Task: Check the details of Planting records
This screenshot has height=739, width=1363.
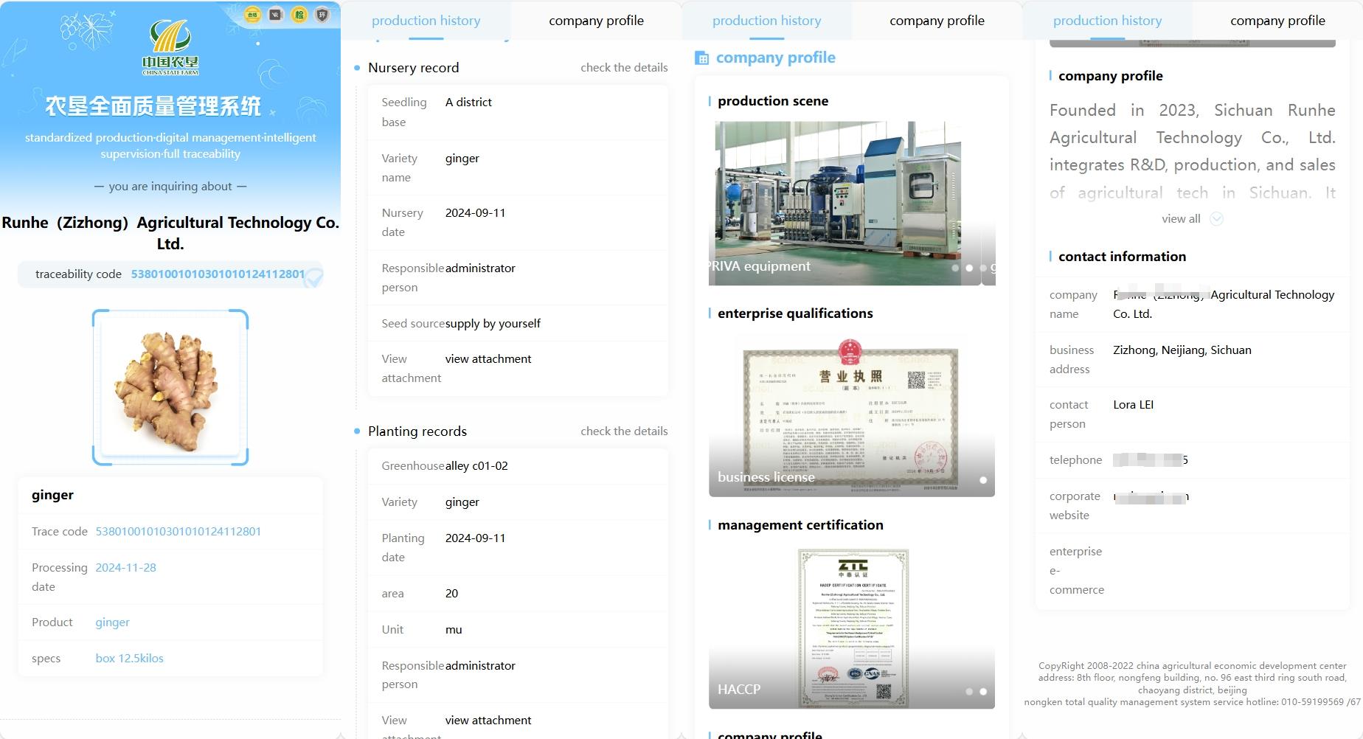Action: [624, 431]
